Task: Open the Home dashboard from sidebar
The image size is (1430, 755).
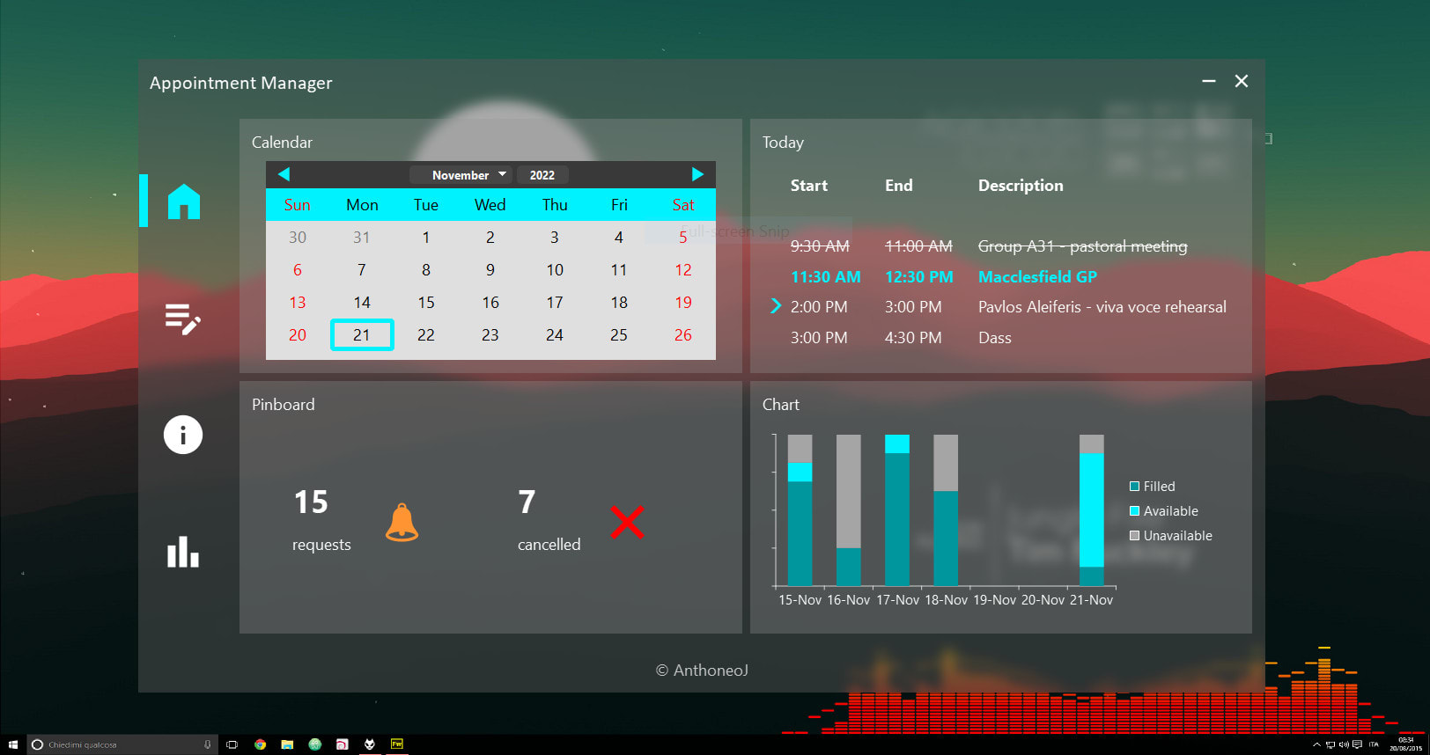Action: coord(184,202)
